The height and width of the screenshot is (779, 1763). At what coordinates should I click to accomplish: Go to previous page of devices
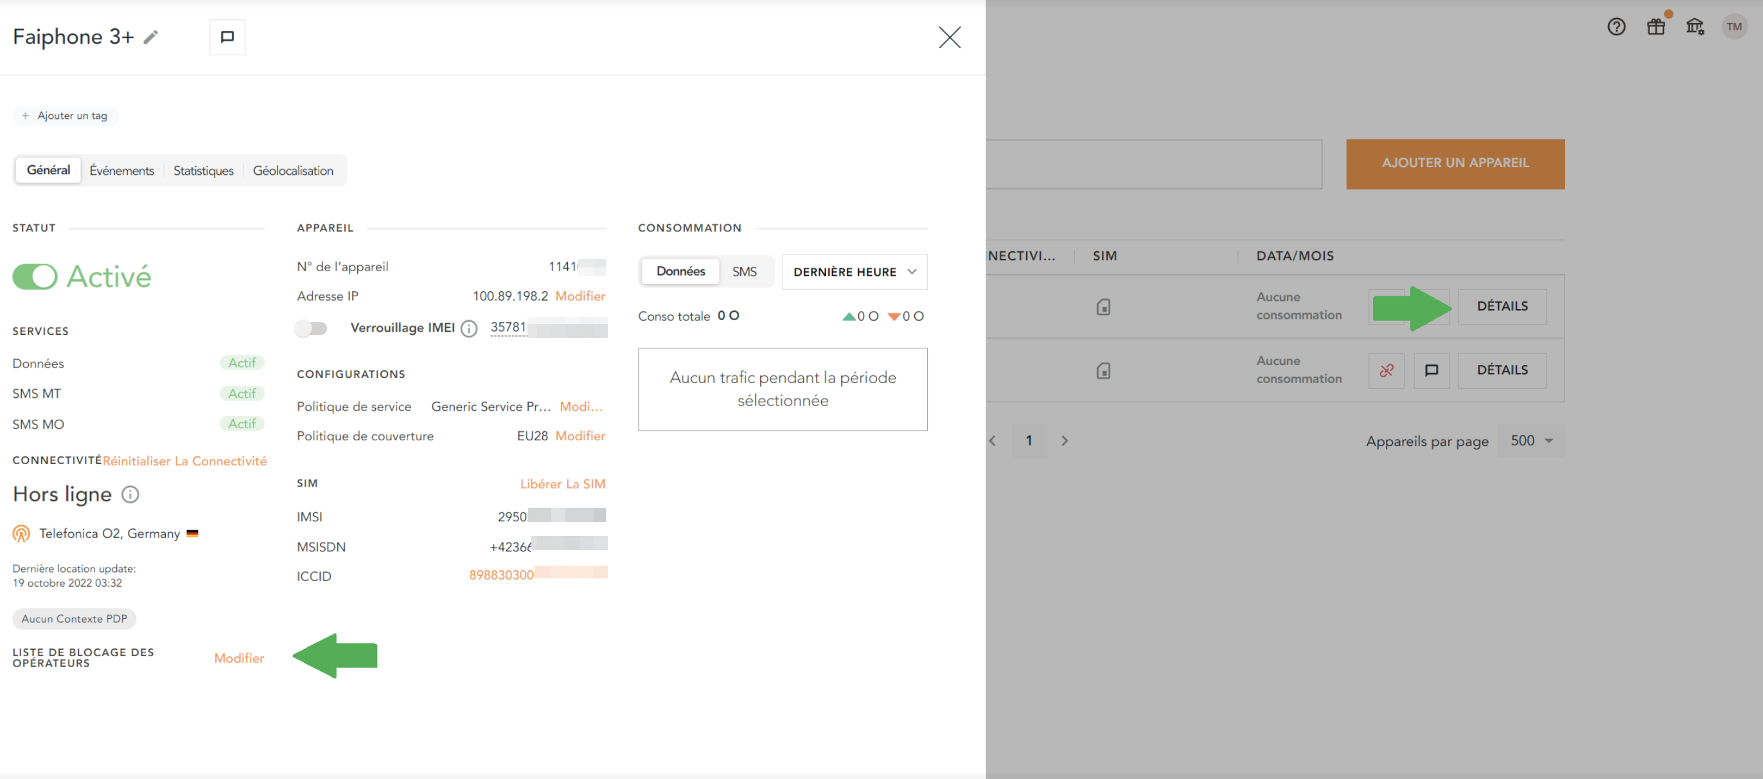coord(992,440)
